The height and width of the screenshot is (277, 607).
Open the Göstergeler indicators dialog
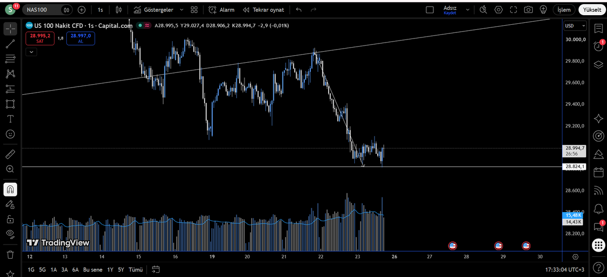click(154, 10)
